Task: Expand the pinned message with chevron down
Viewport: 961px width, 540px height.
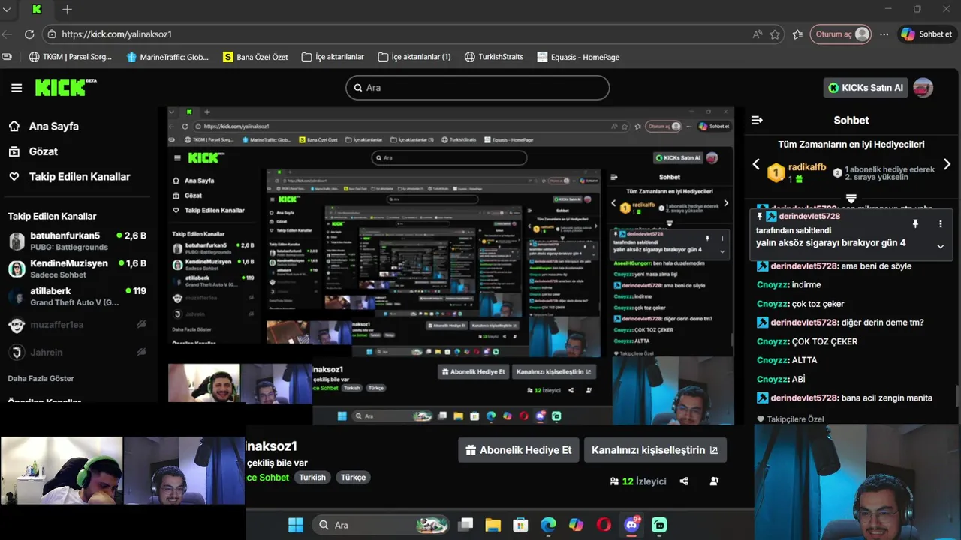Action: [940, 246]
